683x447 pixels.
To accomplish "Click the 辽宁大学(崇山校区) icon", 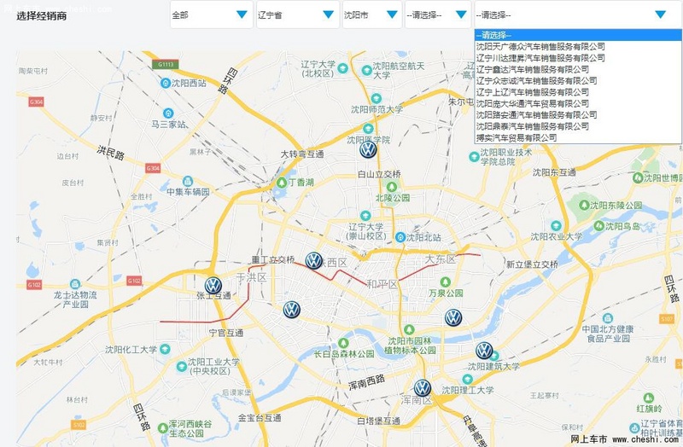I will (365, 216).
